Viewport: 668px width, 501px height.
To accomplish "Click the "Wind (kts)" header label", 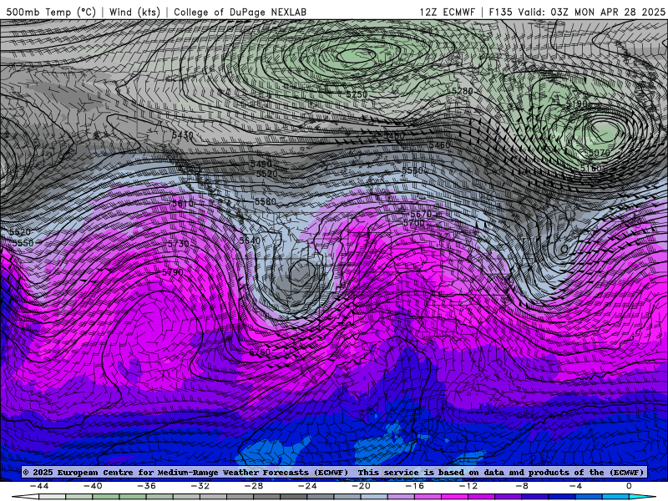I will point(134,12).
